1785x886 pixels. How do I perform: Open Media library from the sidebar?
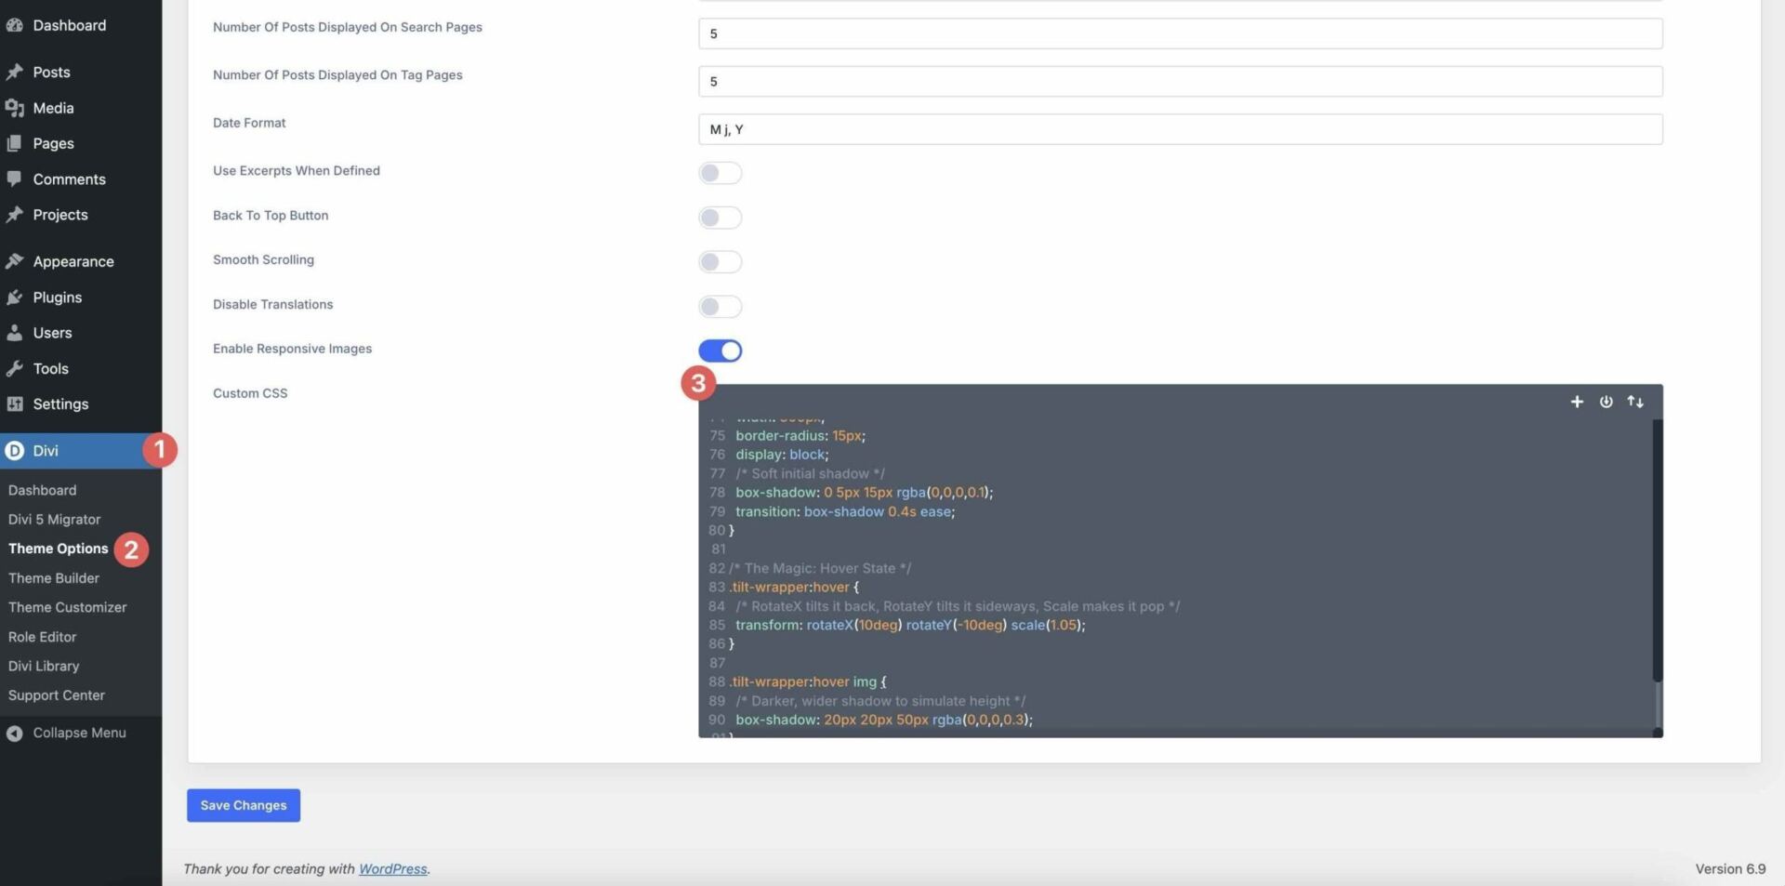[53, 108]
